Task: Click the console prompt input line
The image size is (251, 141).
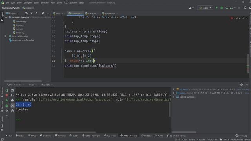Action: [x=93, y=119]
